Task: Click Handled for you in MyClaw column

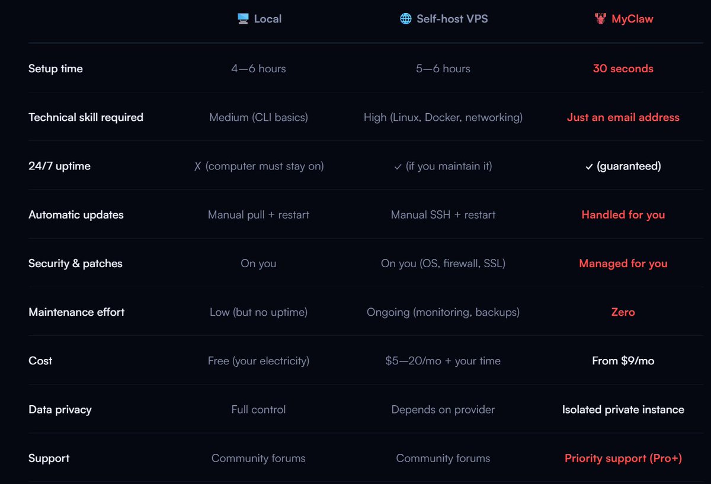Action: tap(623, 215)
